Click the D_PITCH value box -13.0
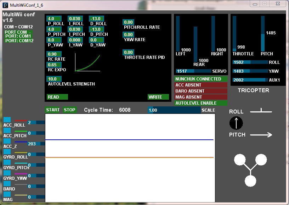This screenshot has height=205, width=289. click(x=96, y=29)
